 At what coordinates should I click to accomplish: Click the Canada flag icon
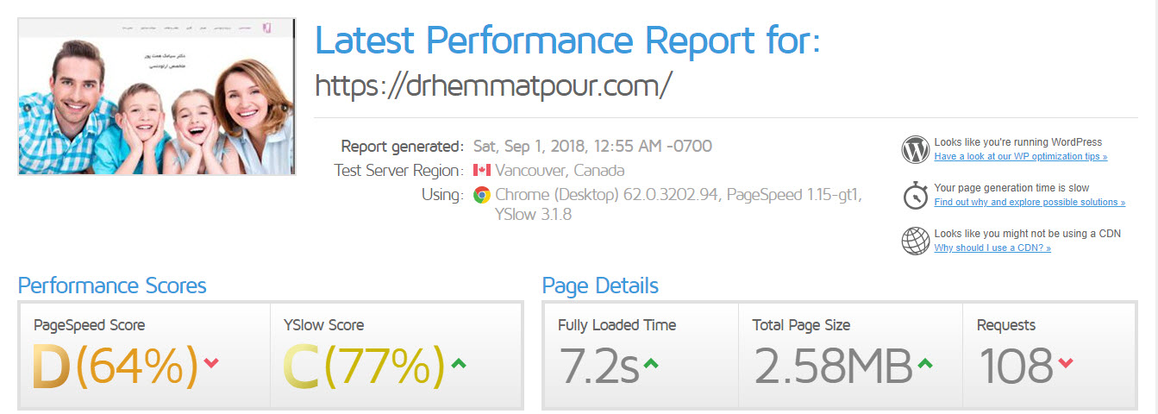coord(482,171)
